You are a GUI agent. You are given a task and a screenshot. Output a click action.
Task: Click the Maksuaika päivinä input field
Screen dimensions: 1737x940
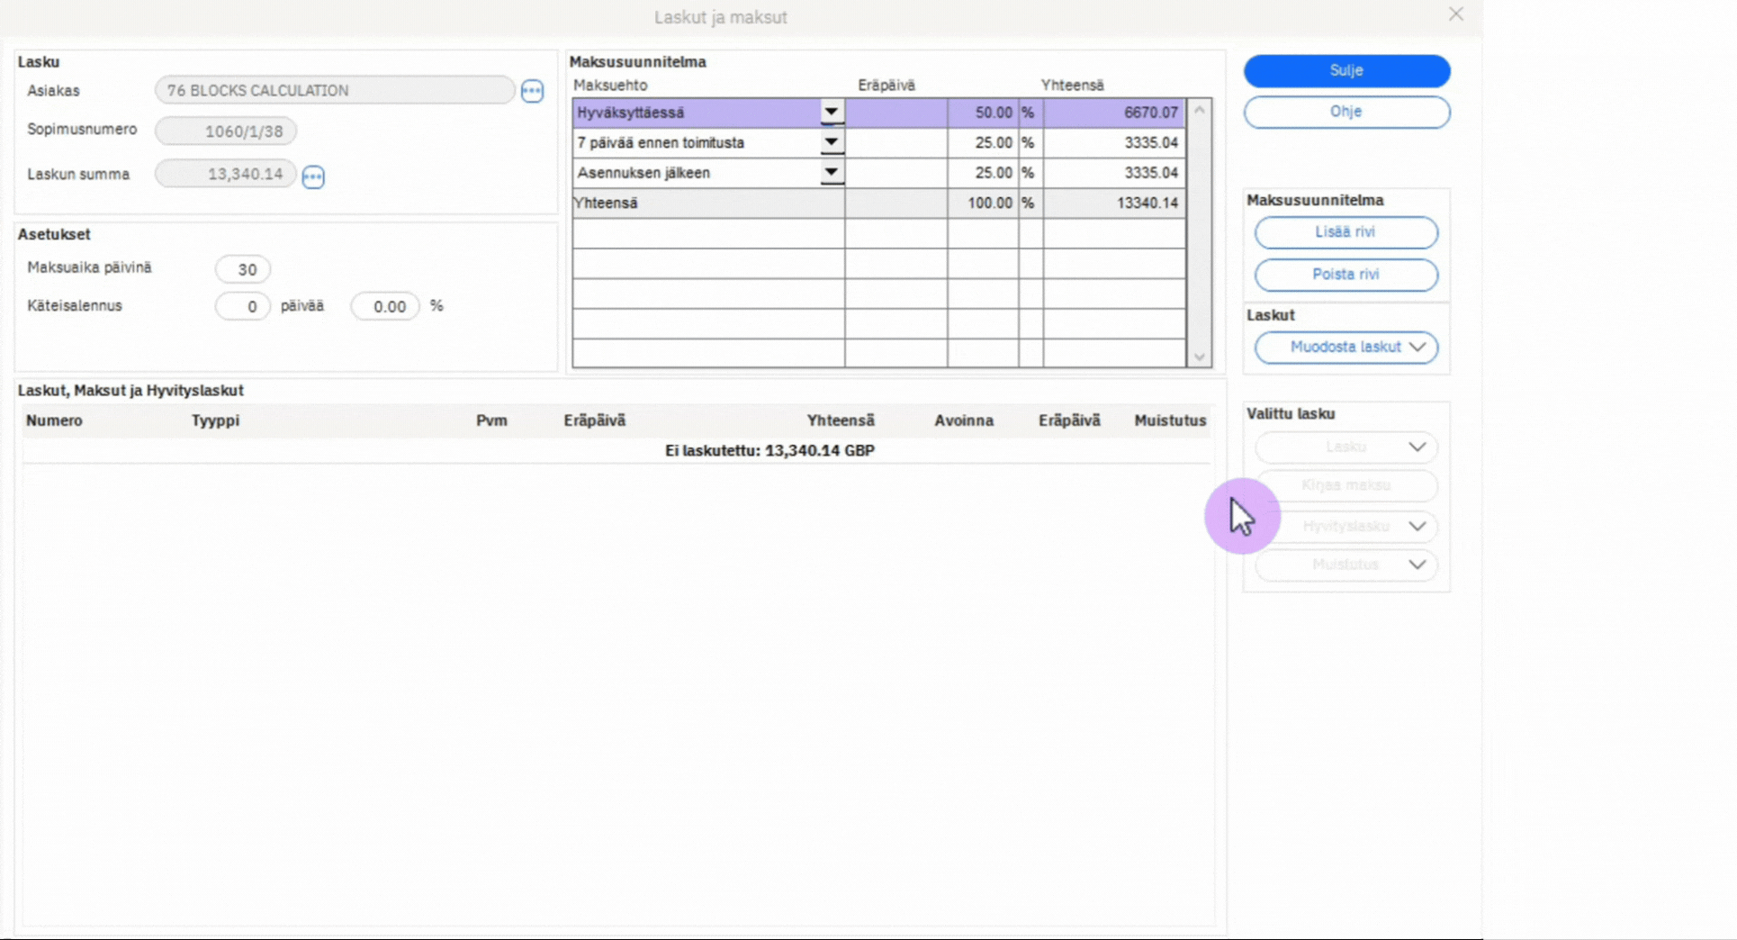(x=243, y=269)
